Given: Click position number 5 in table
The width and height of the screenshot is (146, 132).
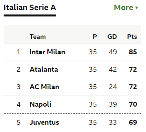Looking at the screenshot, I should click(18, 122).
